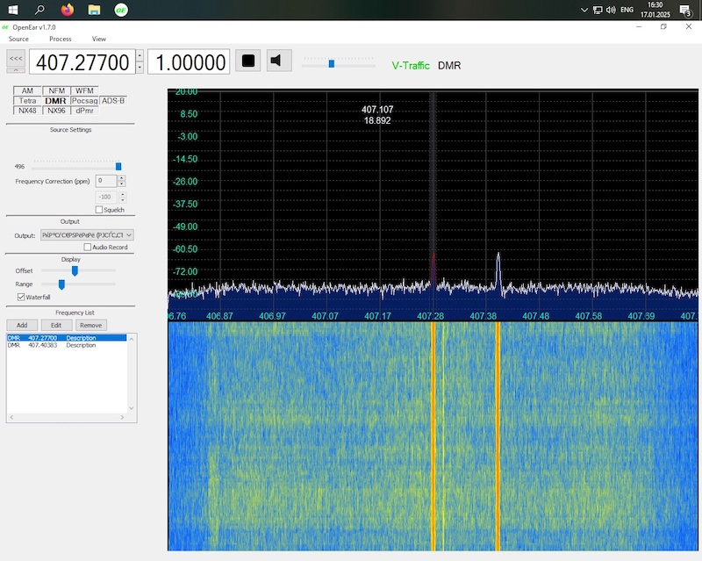
Task: Enable the Squelch checkbox
Action: pos(99,210)
